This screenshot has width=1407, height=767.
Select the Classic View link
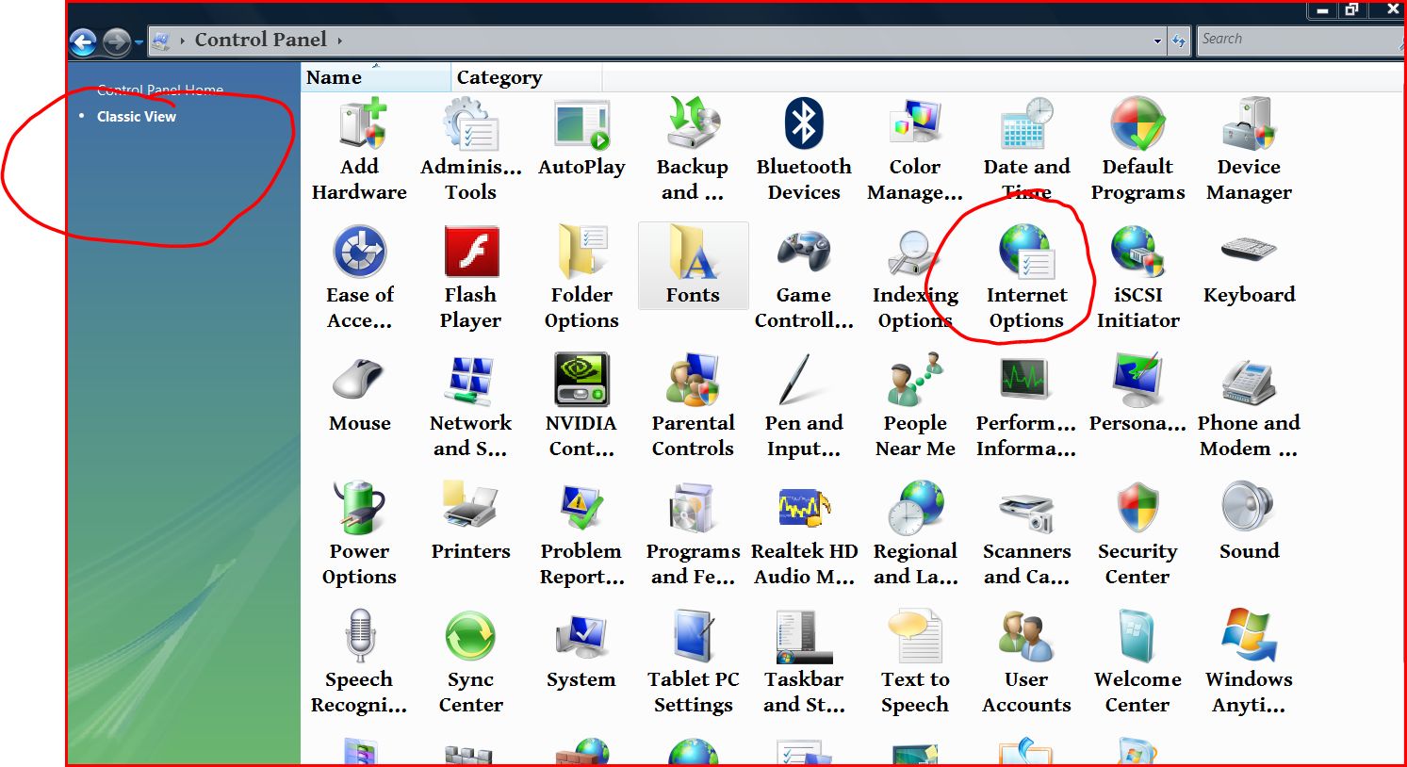tap(137, 117)
